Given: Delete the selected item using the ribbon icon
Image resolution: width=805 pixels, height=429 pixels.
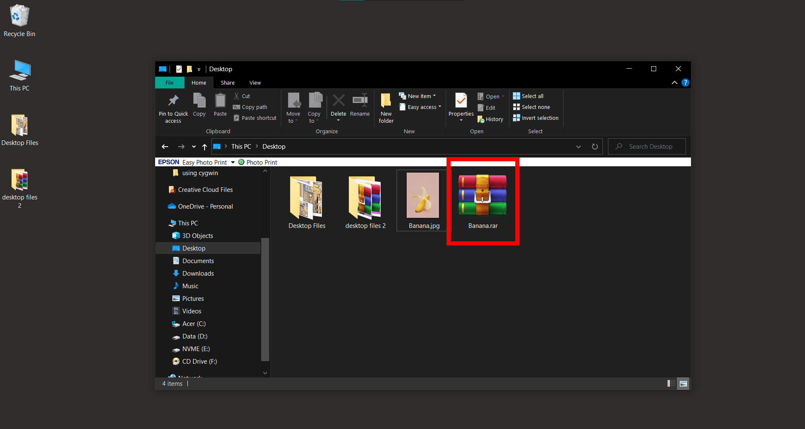Looking at the screenshot, I should [x=338, y=105].
